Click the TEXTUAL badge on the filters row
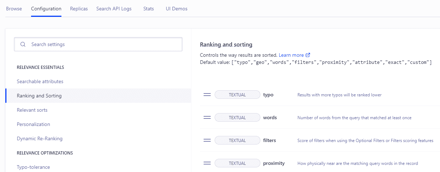Screen dimensions: 440x172 [237, 140]
